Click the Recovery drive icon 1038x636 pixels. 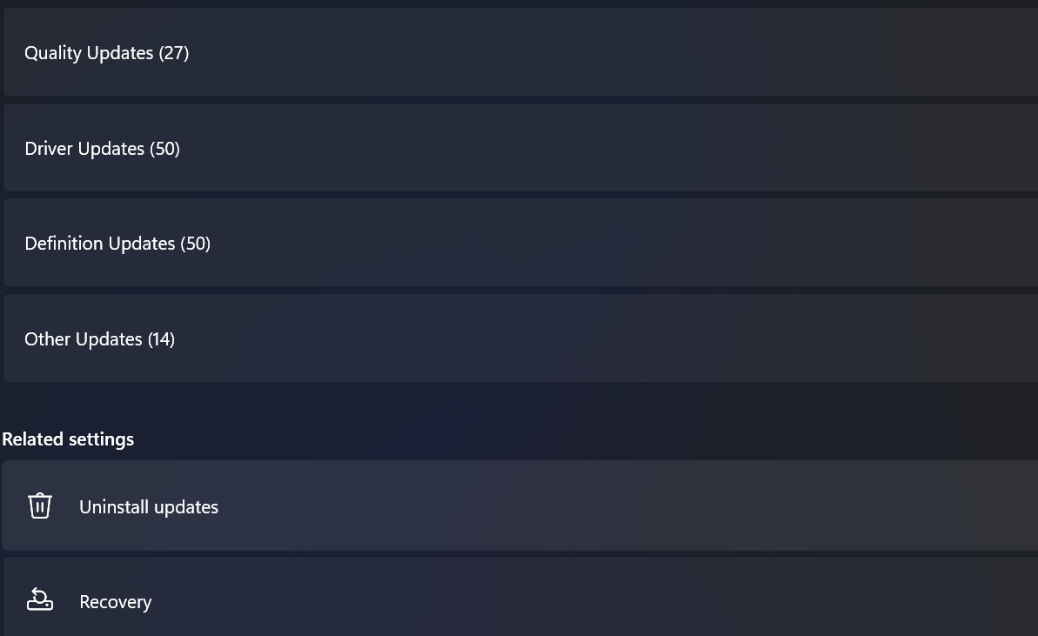40,600
